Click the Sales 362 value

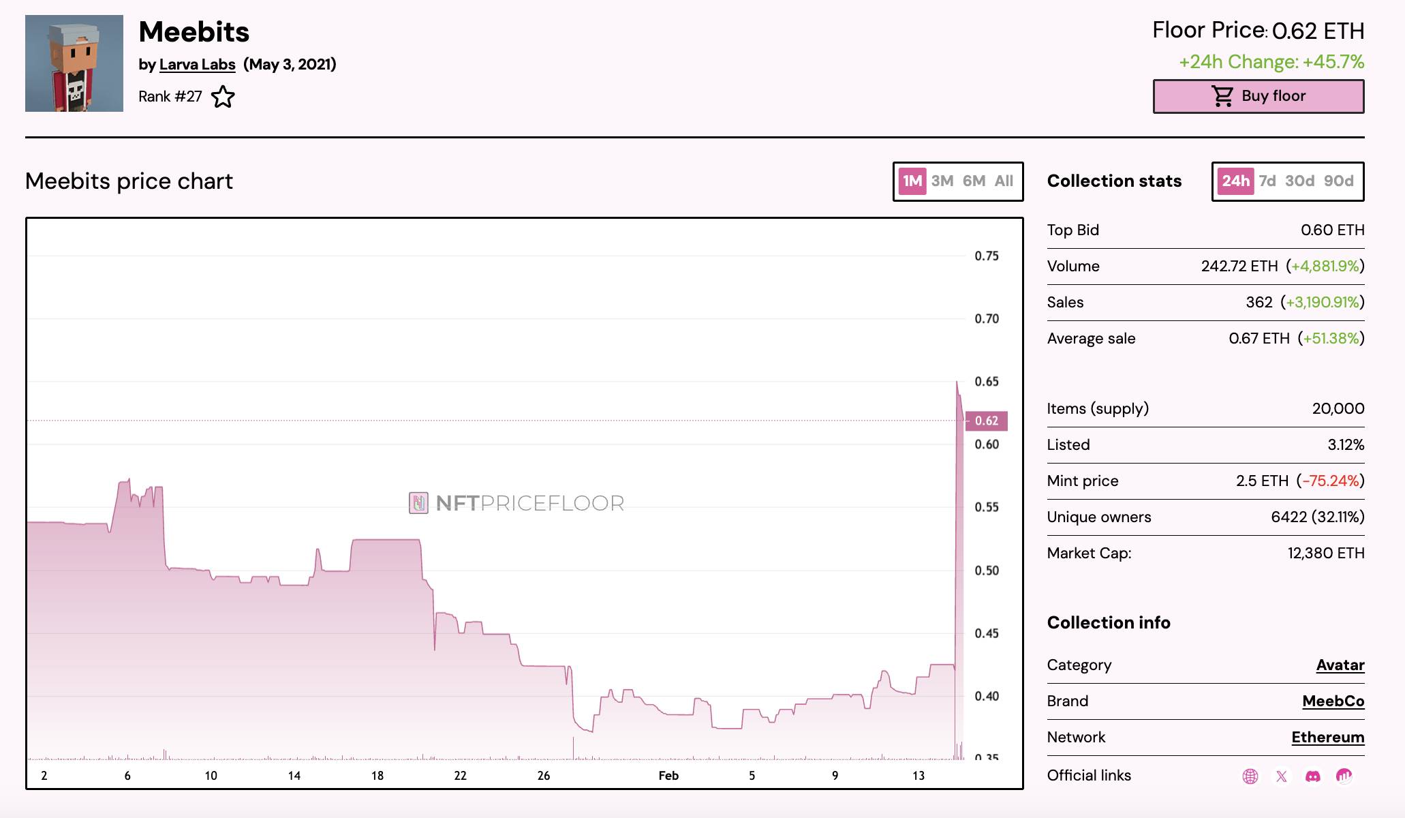click(x=1259, y=303)
